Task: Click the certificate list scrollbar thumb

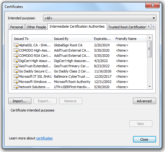Action: click(149, 49)
